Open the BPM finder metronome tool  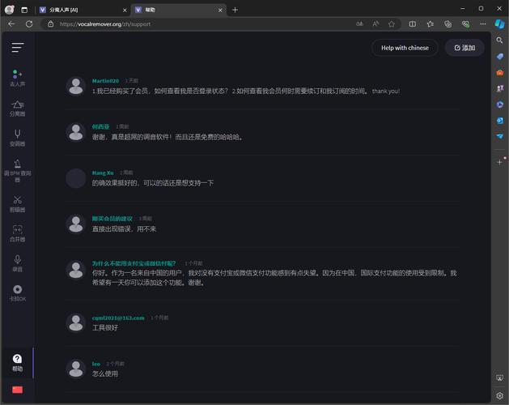[x=17, y=171]
